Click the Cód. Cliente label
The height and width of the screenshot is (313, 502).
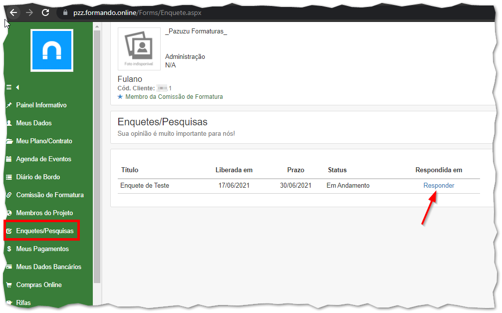coord(136,88)
